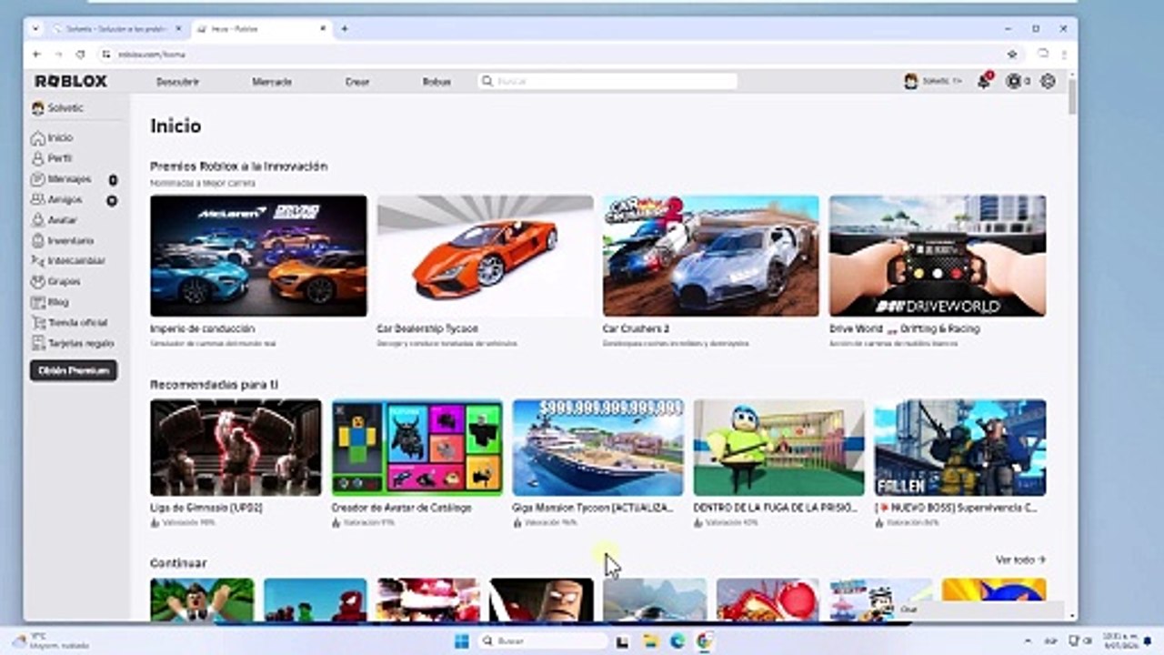Open DENTRO DE LA FUGA DE LA PRISIÓN game

pyautogui.click(x=778, y=448)
